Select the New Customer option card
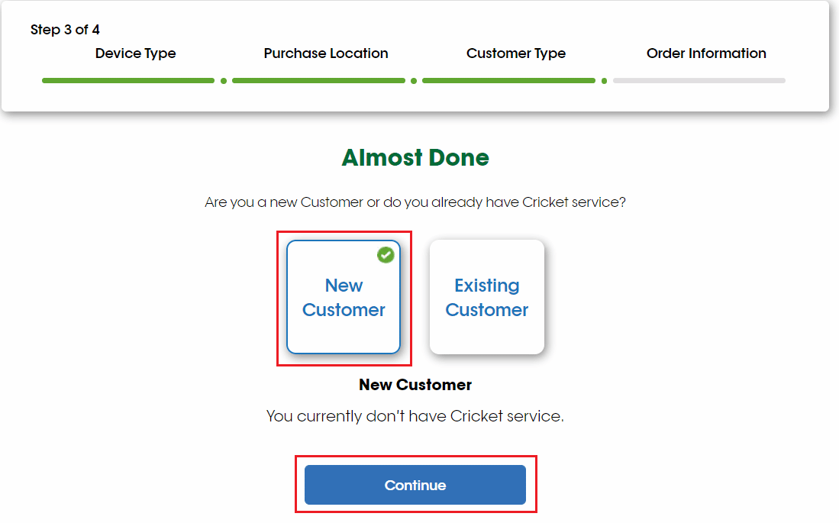Screen dimensions: 839x523 (x=344, y=298)
